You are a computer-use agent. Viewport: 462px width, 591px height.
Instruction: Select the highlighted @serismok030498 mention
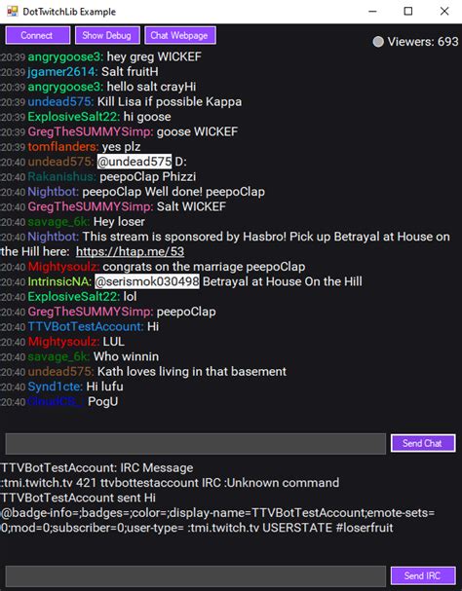pos(147,281)
